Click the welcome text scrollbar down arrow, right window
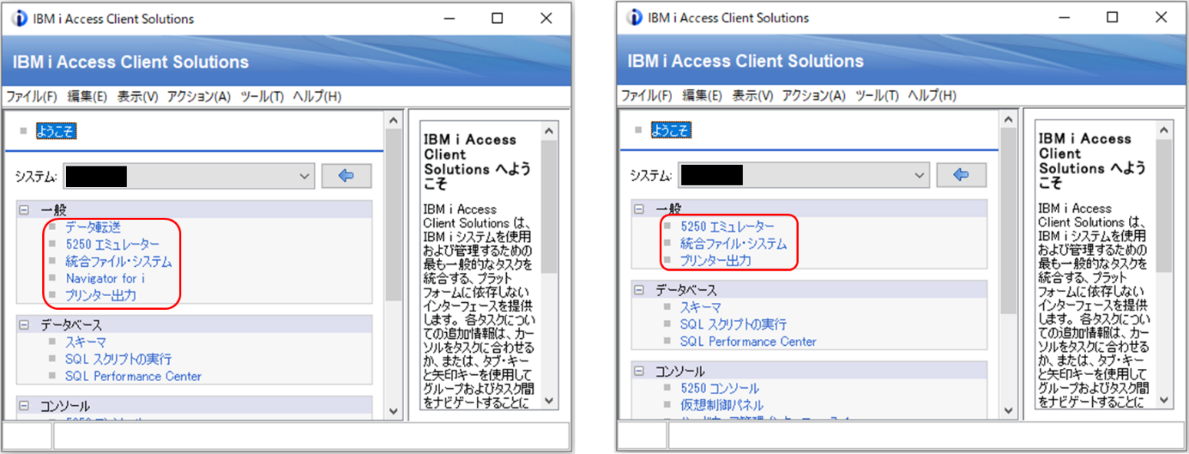Viewport: 1189px width, 454px height. tap(1164, 400)
